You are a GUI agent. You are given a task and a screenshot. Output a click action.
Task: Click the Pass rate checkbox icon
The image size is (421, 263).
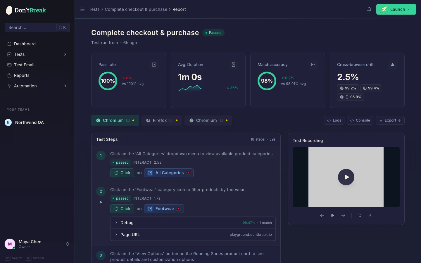click(154, 65)
